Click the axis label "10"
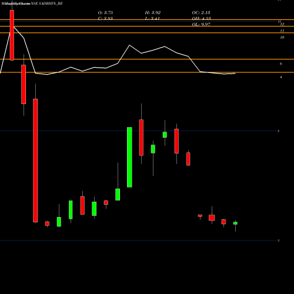 (x=282, y=38)
